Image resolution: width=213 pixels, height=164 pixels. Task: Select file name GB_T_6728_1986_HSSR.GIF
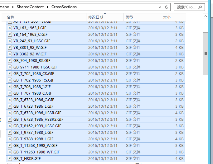37,113
